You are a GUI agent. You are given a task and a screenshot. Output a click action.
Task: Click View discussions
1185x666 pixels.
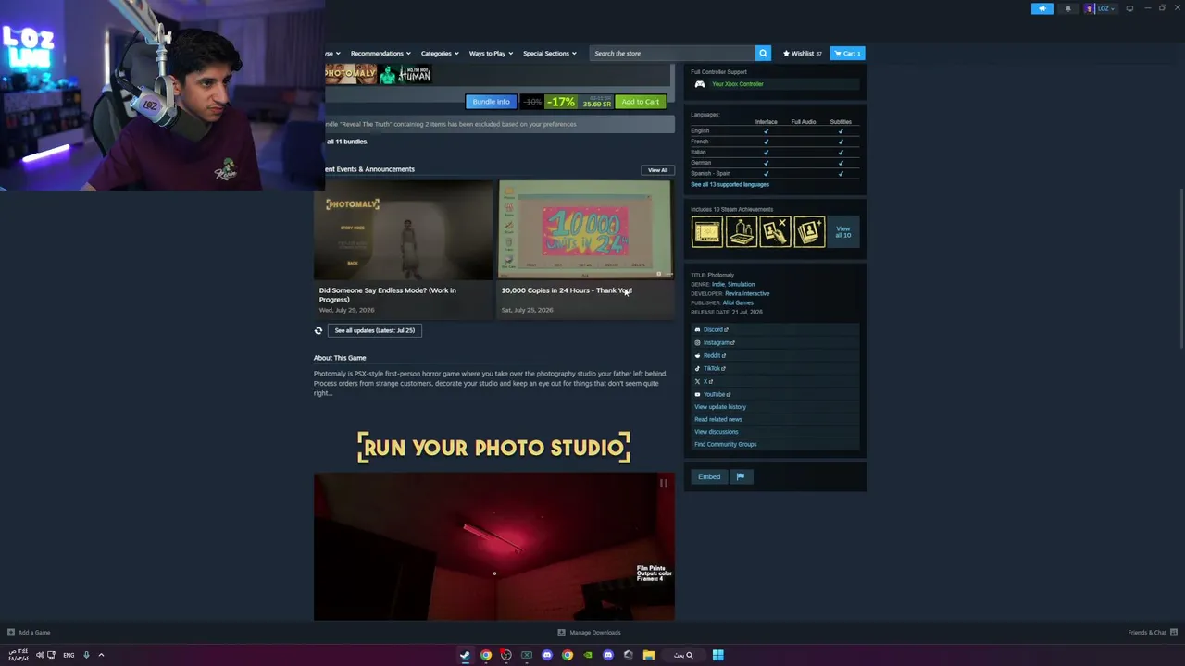pyautogui.click(x=717, y=432)
